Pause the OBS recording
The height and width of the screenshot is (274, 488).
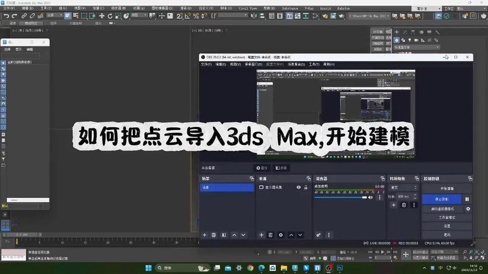[x=467, y=199]
